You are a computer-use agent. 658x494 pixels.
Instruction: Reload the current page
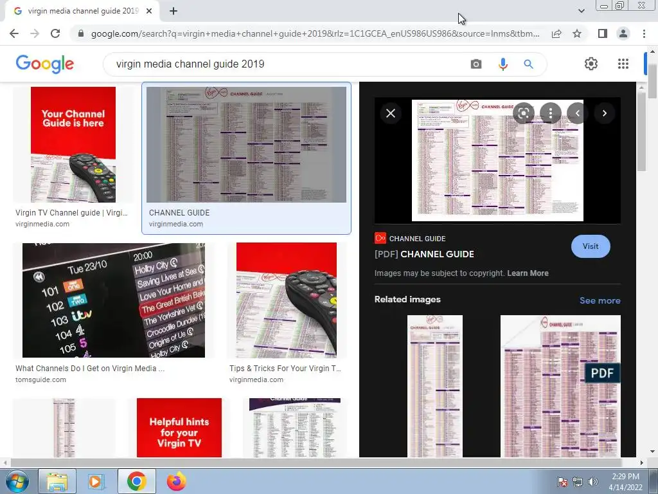pos(55,33)
